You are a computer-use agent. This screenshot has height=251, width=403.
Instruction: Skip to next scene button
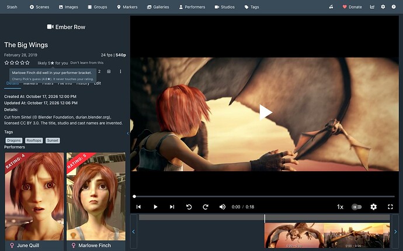point(172,207)
